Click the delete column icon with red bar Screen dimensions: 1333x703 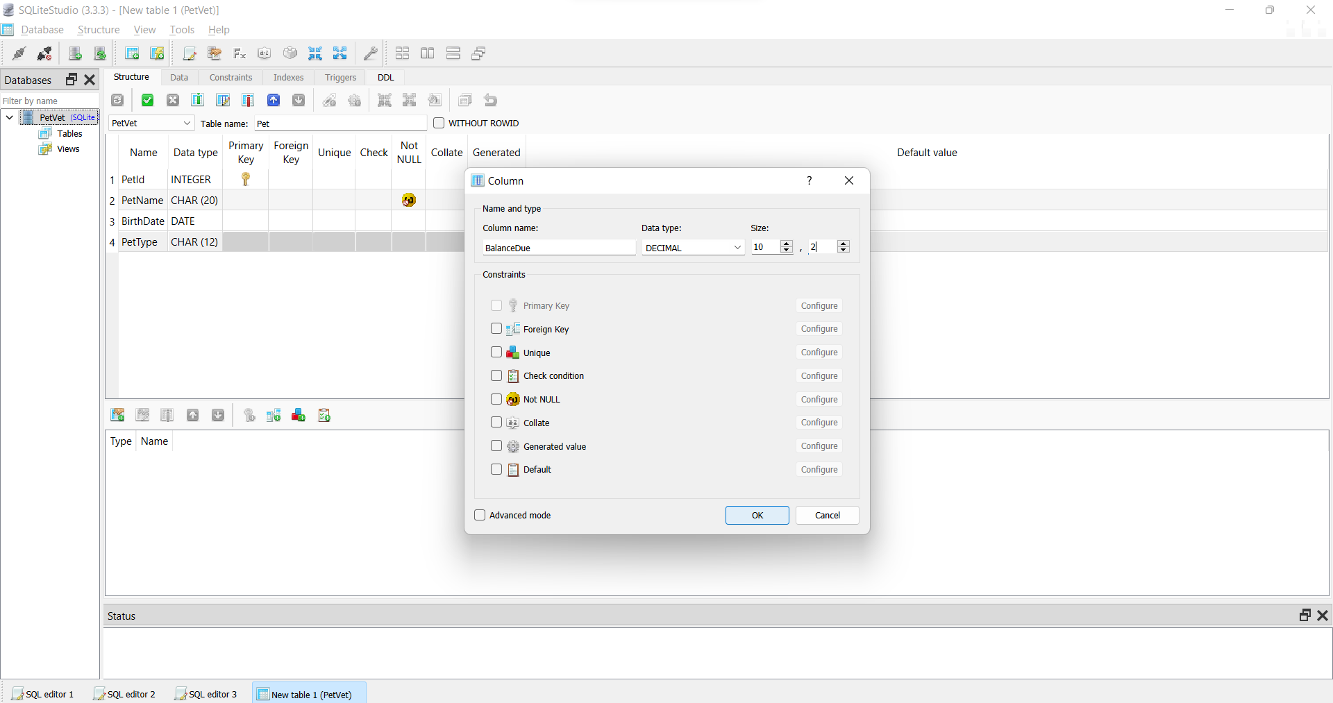(x=248, y=100)
